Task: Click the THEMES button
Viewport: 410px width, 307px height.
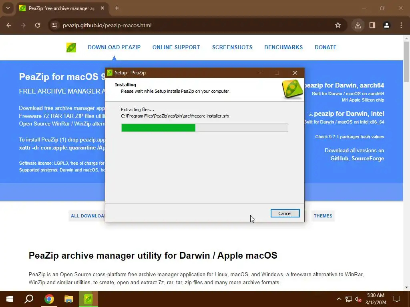Action: point(323,216)
